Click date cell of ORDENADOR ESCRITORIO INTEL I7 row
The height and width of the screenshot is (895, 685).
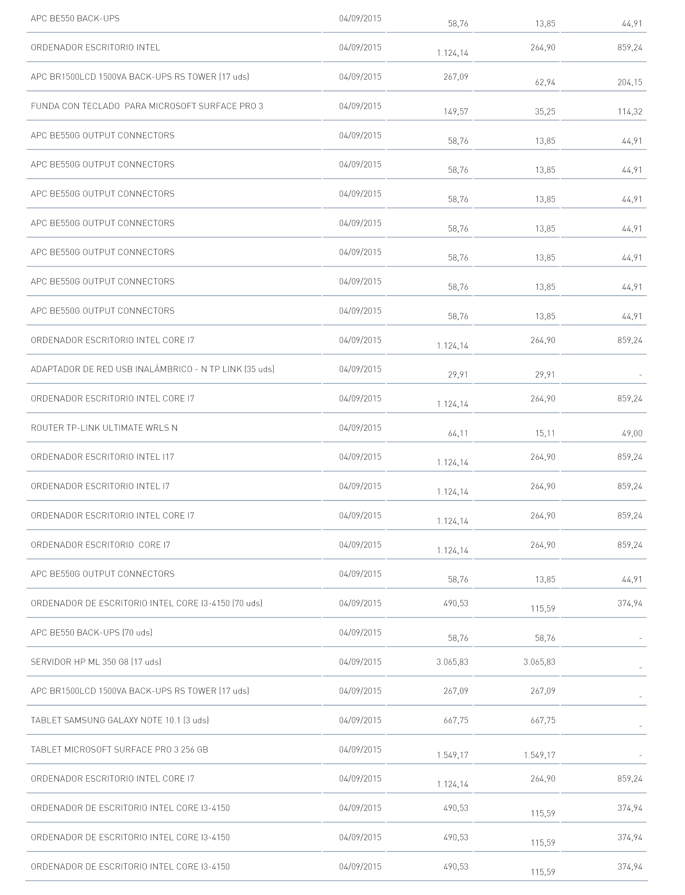pos(360,486)
